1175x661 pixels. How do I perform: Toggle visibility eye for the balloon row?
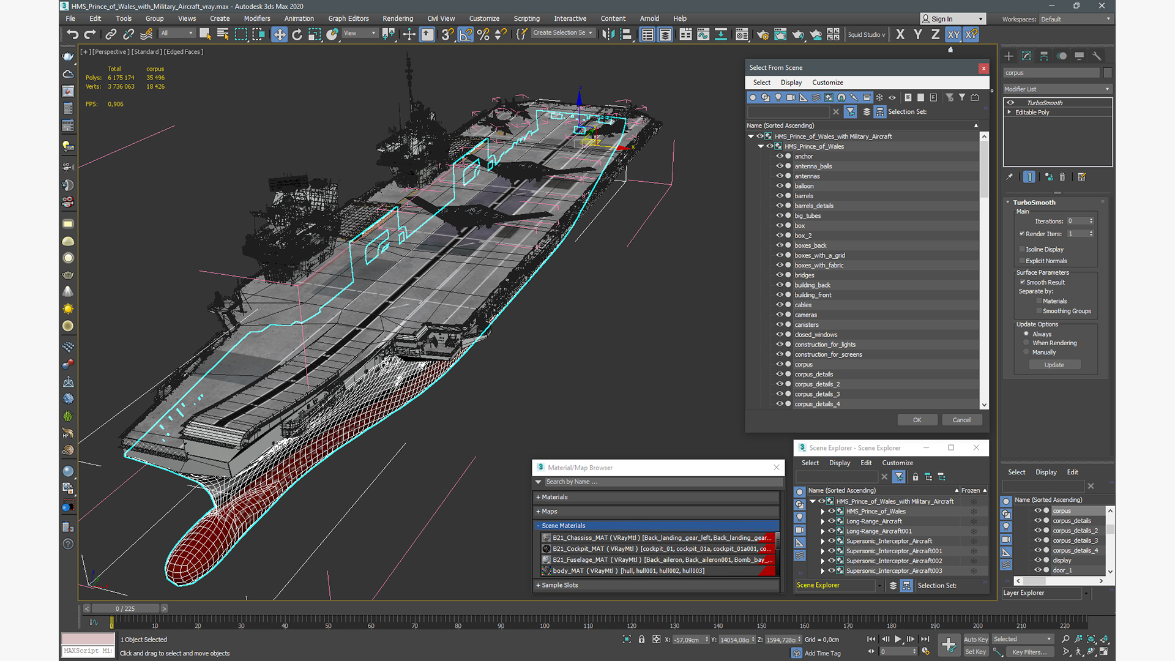[780, 185]
